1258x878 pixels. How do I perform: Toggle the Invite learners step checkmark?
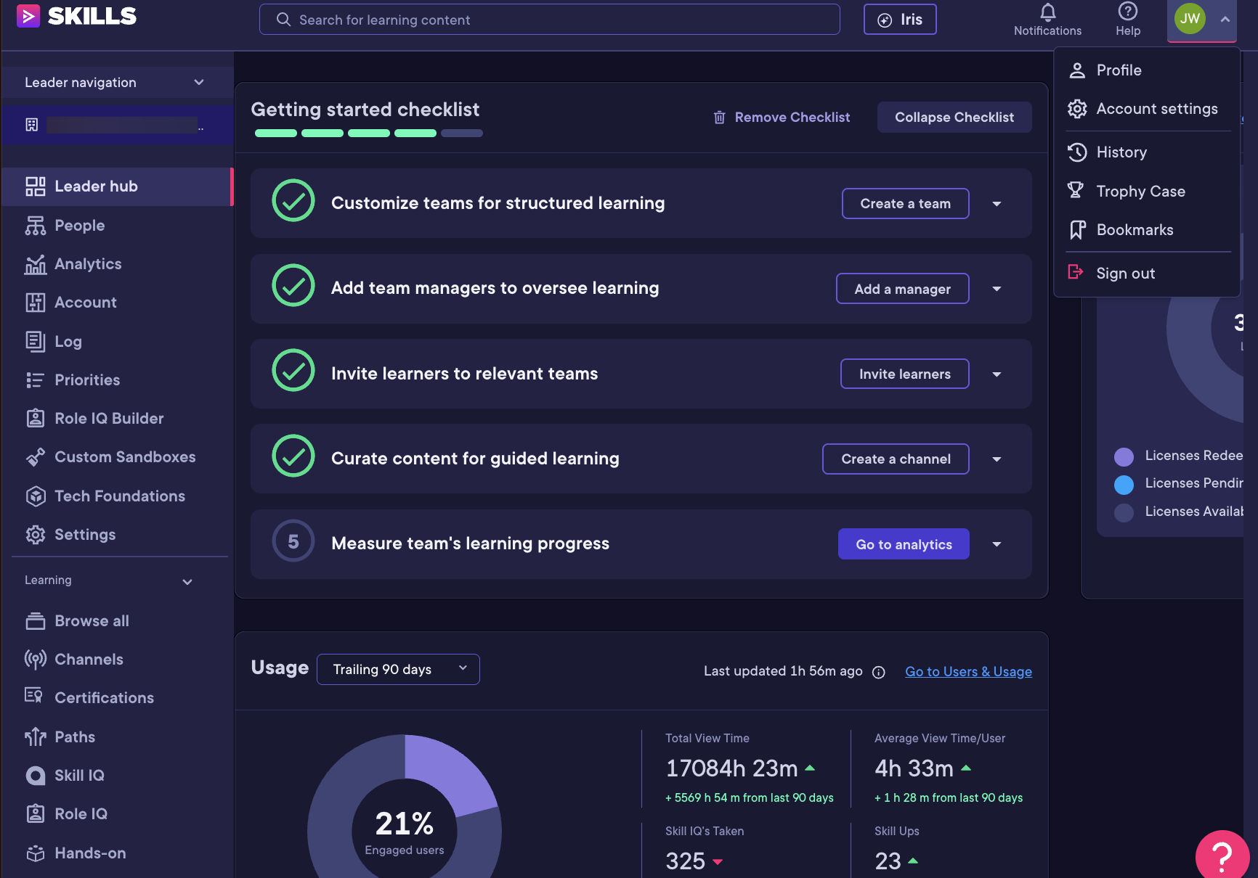point(293,371)
